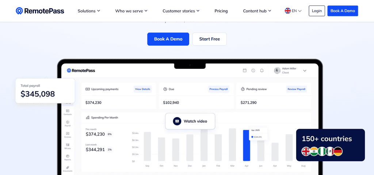Click the 2% badge beside Last month
Viewport: 374px width, 175px height.
click(110, 150)
